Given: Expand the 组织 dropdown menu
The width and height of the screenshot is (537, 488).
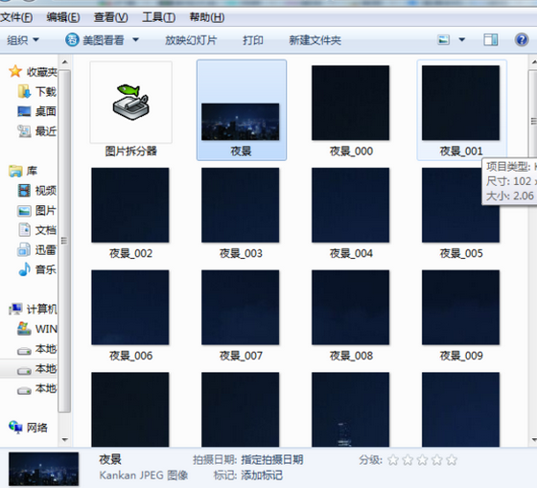Looking at the screenshot, I should coord(23,40).
